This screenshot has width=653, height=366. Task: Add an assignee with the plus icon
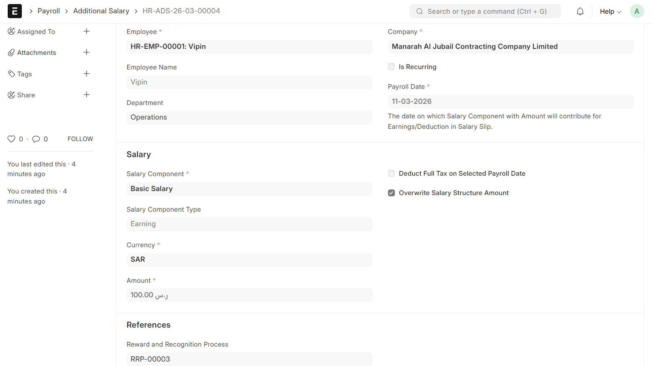click(x=87, y=32)
